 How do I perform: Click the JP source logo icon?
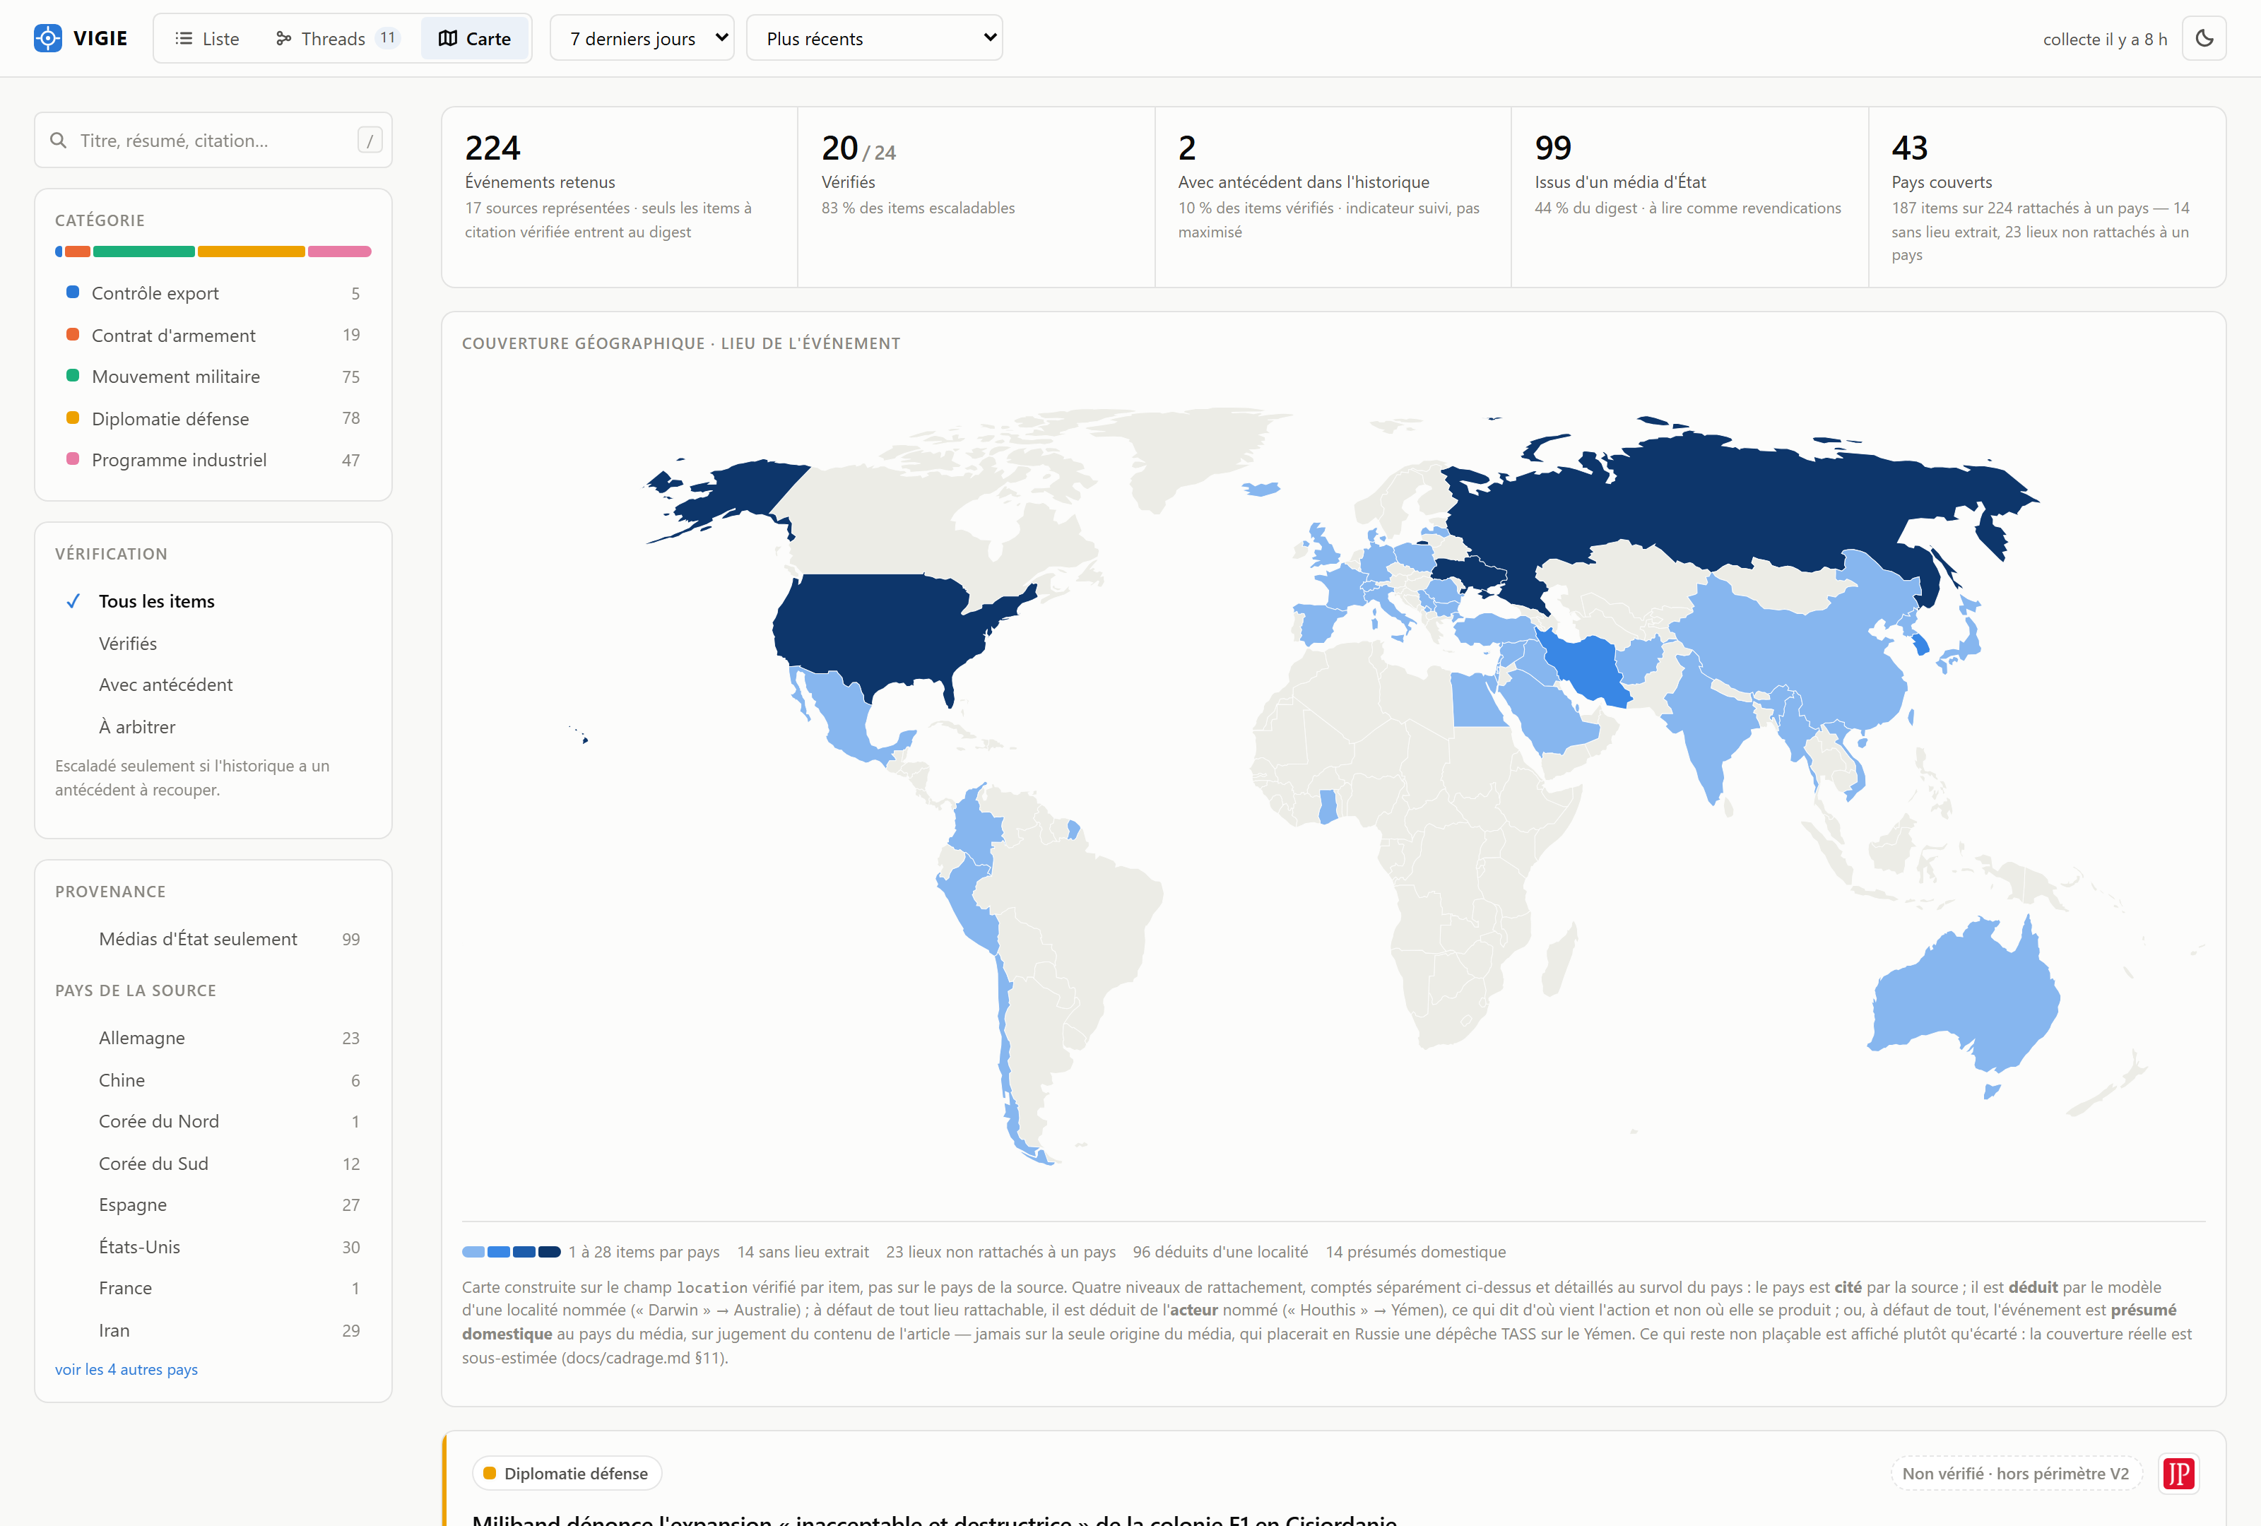2179,1474
